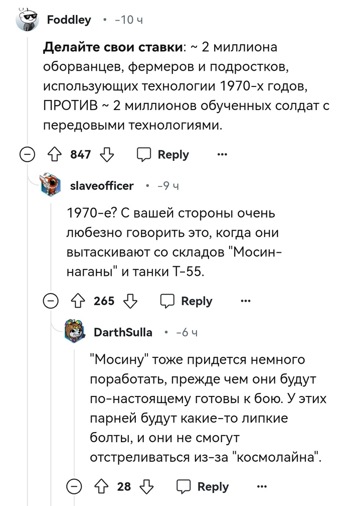The height and width of the screenshot is (506, 351).
Task: Collapse DarthSulla's comment thread
Action: [74, 486]
